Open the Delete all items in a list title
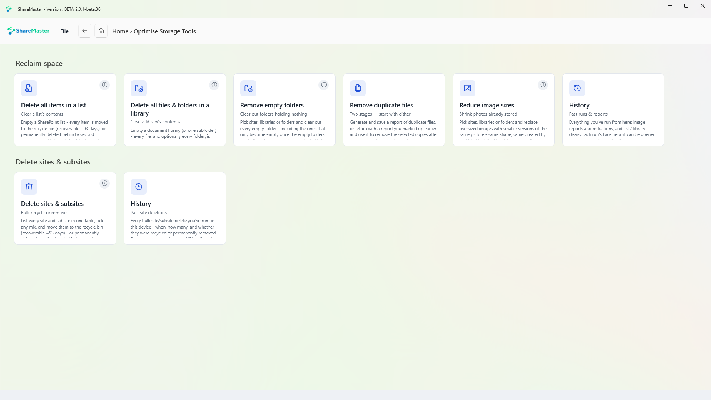The height and width of the screenshot is (400, 711). [54, 105]
